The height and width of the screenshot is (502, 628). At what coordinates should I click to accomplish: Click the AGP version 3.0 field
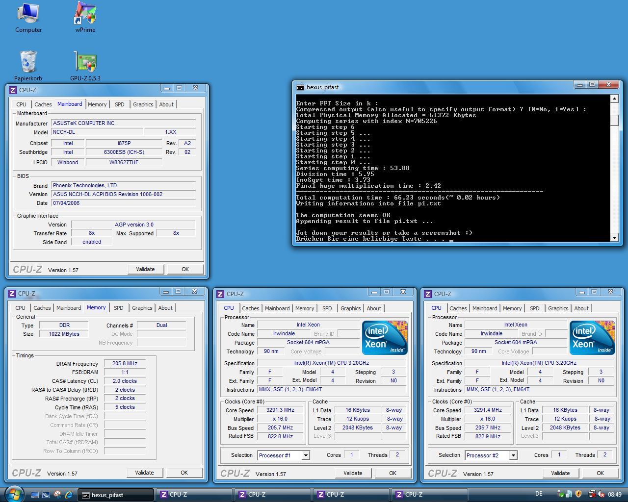[133, 225]
